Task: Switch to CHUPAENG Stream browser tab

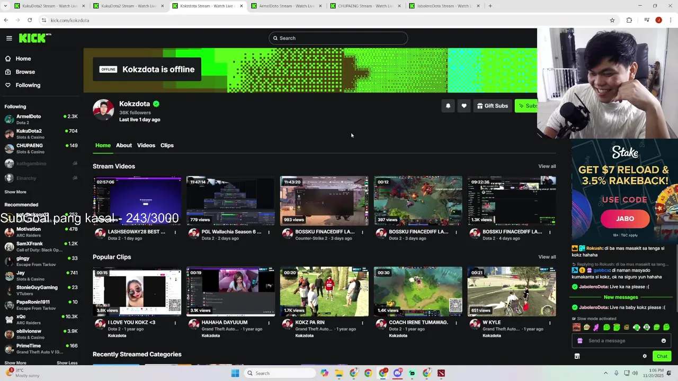Action: 365,6
